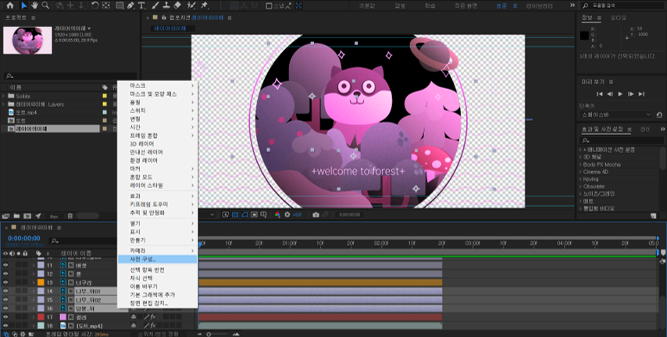This screenshot has height=337, width=667.
Task: Click the trash delete icon in Project panel
Action: pyautogui.click(x=70, y=216)
